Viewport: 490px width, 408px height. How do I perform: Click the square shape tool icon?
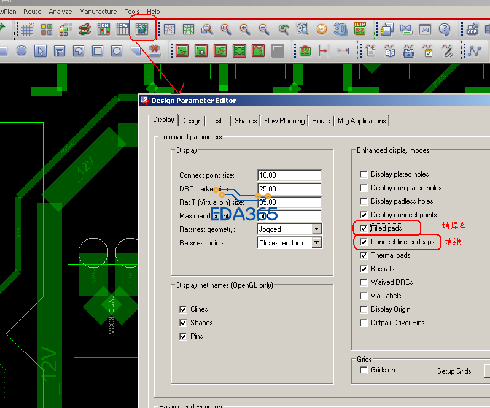(x=98, y=51)
